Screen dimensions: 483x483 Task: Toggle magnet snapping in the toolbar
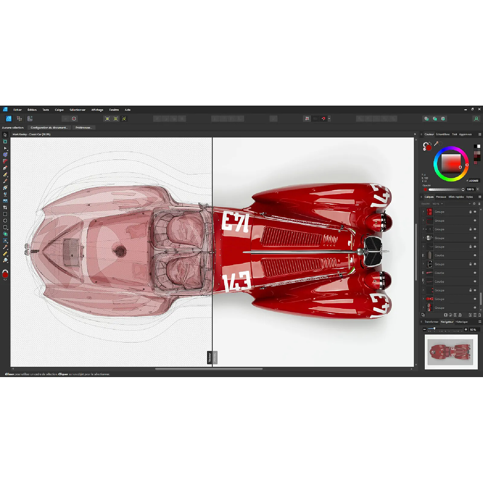323,119
